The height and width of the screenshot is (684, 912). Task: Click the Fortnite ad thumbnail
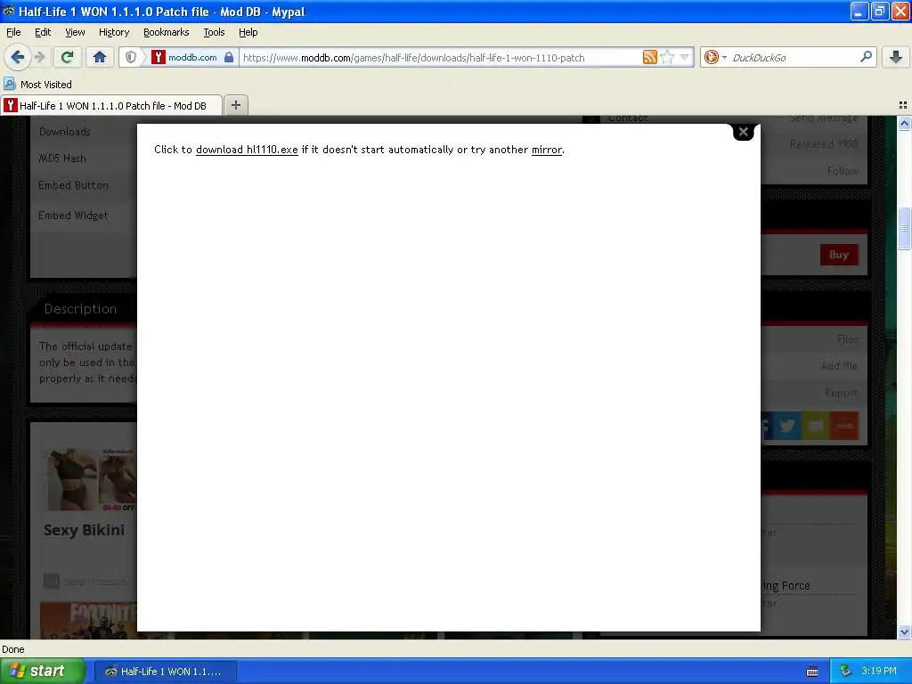click(88, 620)
